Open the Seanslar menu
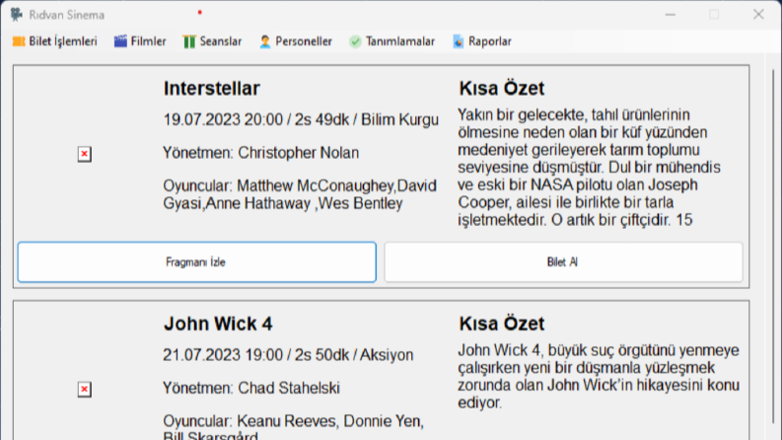 click(x=212, y=41)
